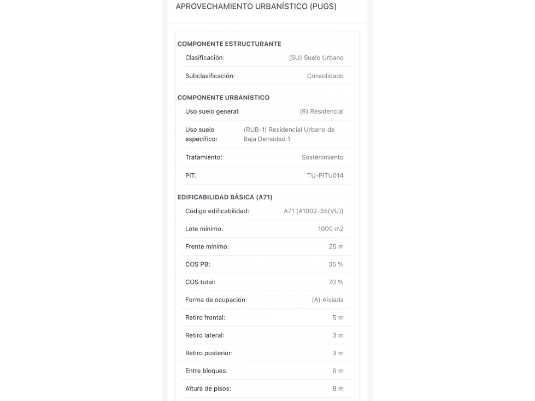Select the Clasificación row

tap(264, 57)
